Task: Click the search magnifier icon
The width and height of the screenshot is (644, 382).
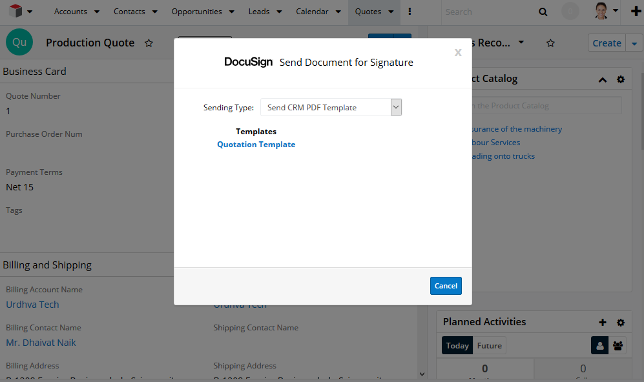Action: tap(543, 12)
